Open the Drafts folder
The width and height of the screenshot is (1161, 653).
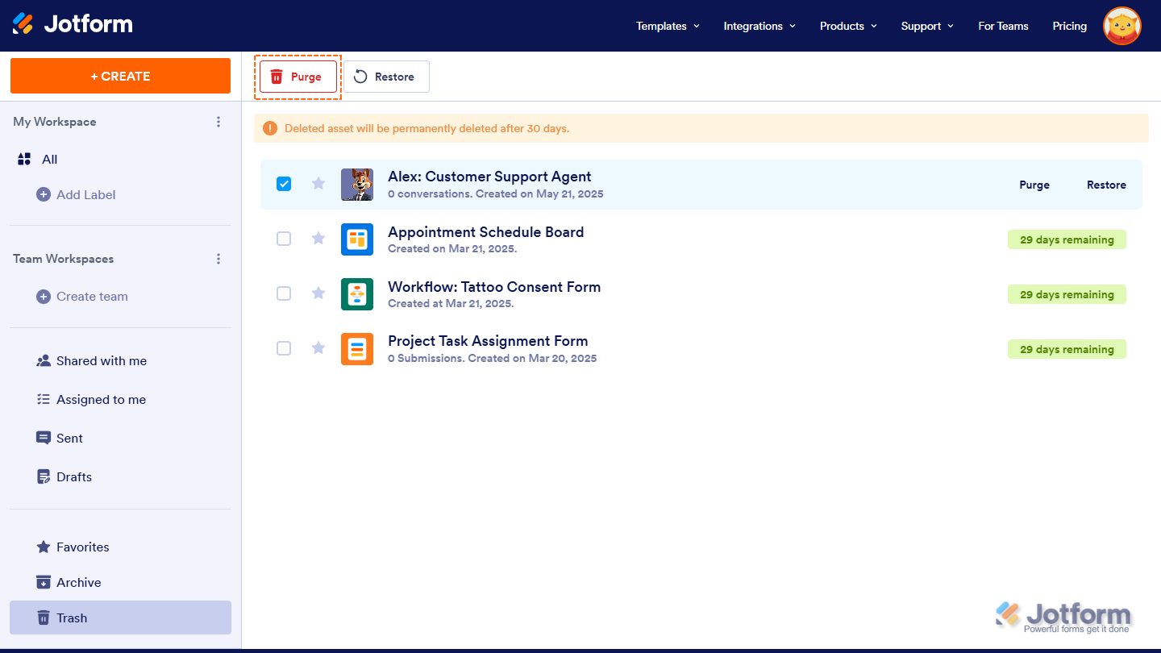tap(73, 476)
